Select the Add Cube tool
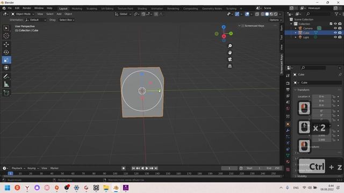344x193 pixels. [x=6, y=93]
